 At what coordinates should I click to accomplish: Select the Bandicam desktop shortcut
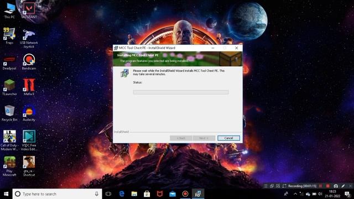click(29, 62)
